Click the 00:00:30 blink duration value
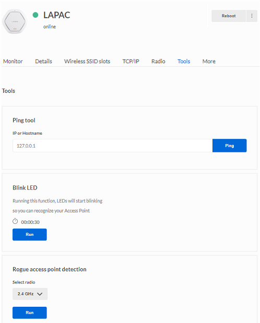The image size is (260, 323). click(30, 222)
